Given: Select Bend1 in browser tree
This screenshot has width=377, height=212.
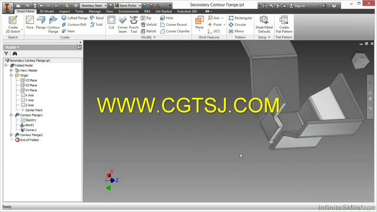Looking at the screenshot, I should pos(27,125).
